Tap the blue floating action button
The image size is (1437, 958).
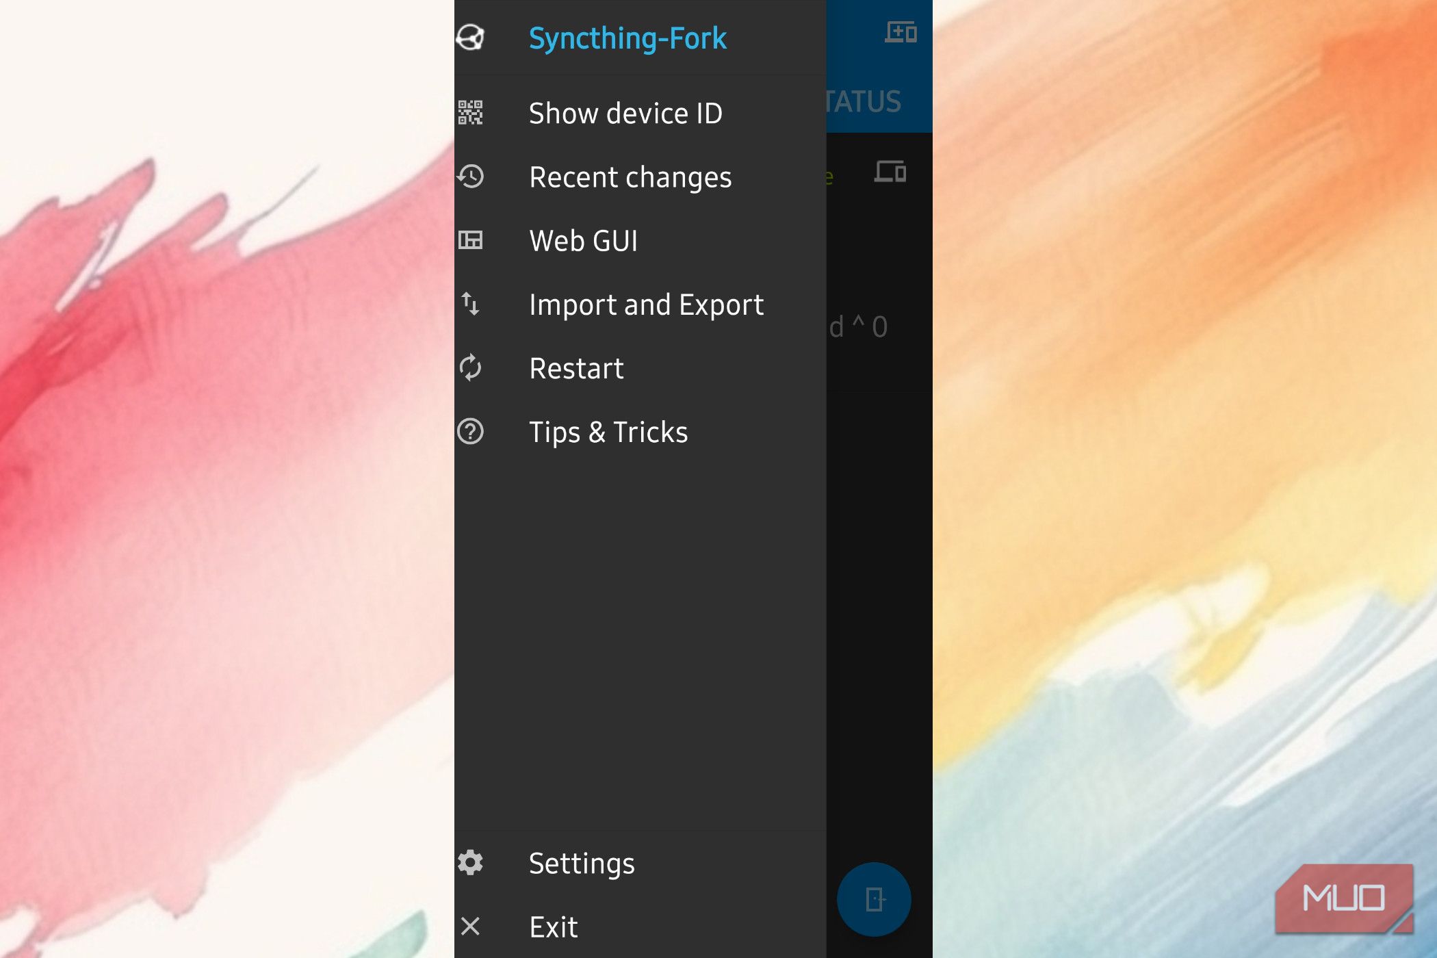874,899
